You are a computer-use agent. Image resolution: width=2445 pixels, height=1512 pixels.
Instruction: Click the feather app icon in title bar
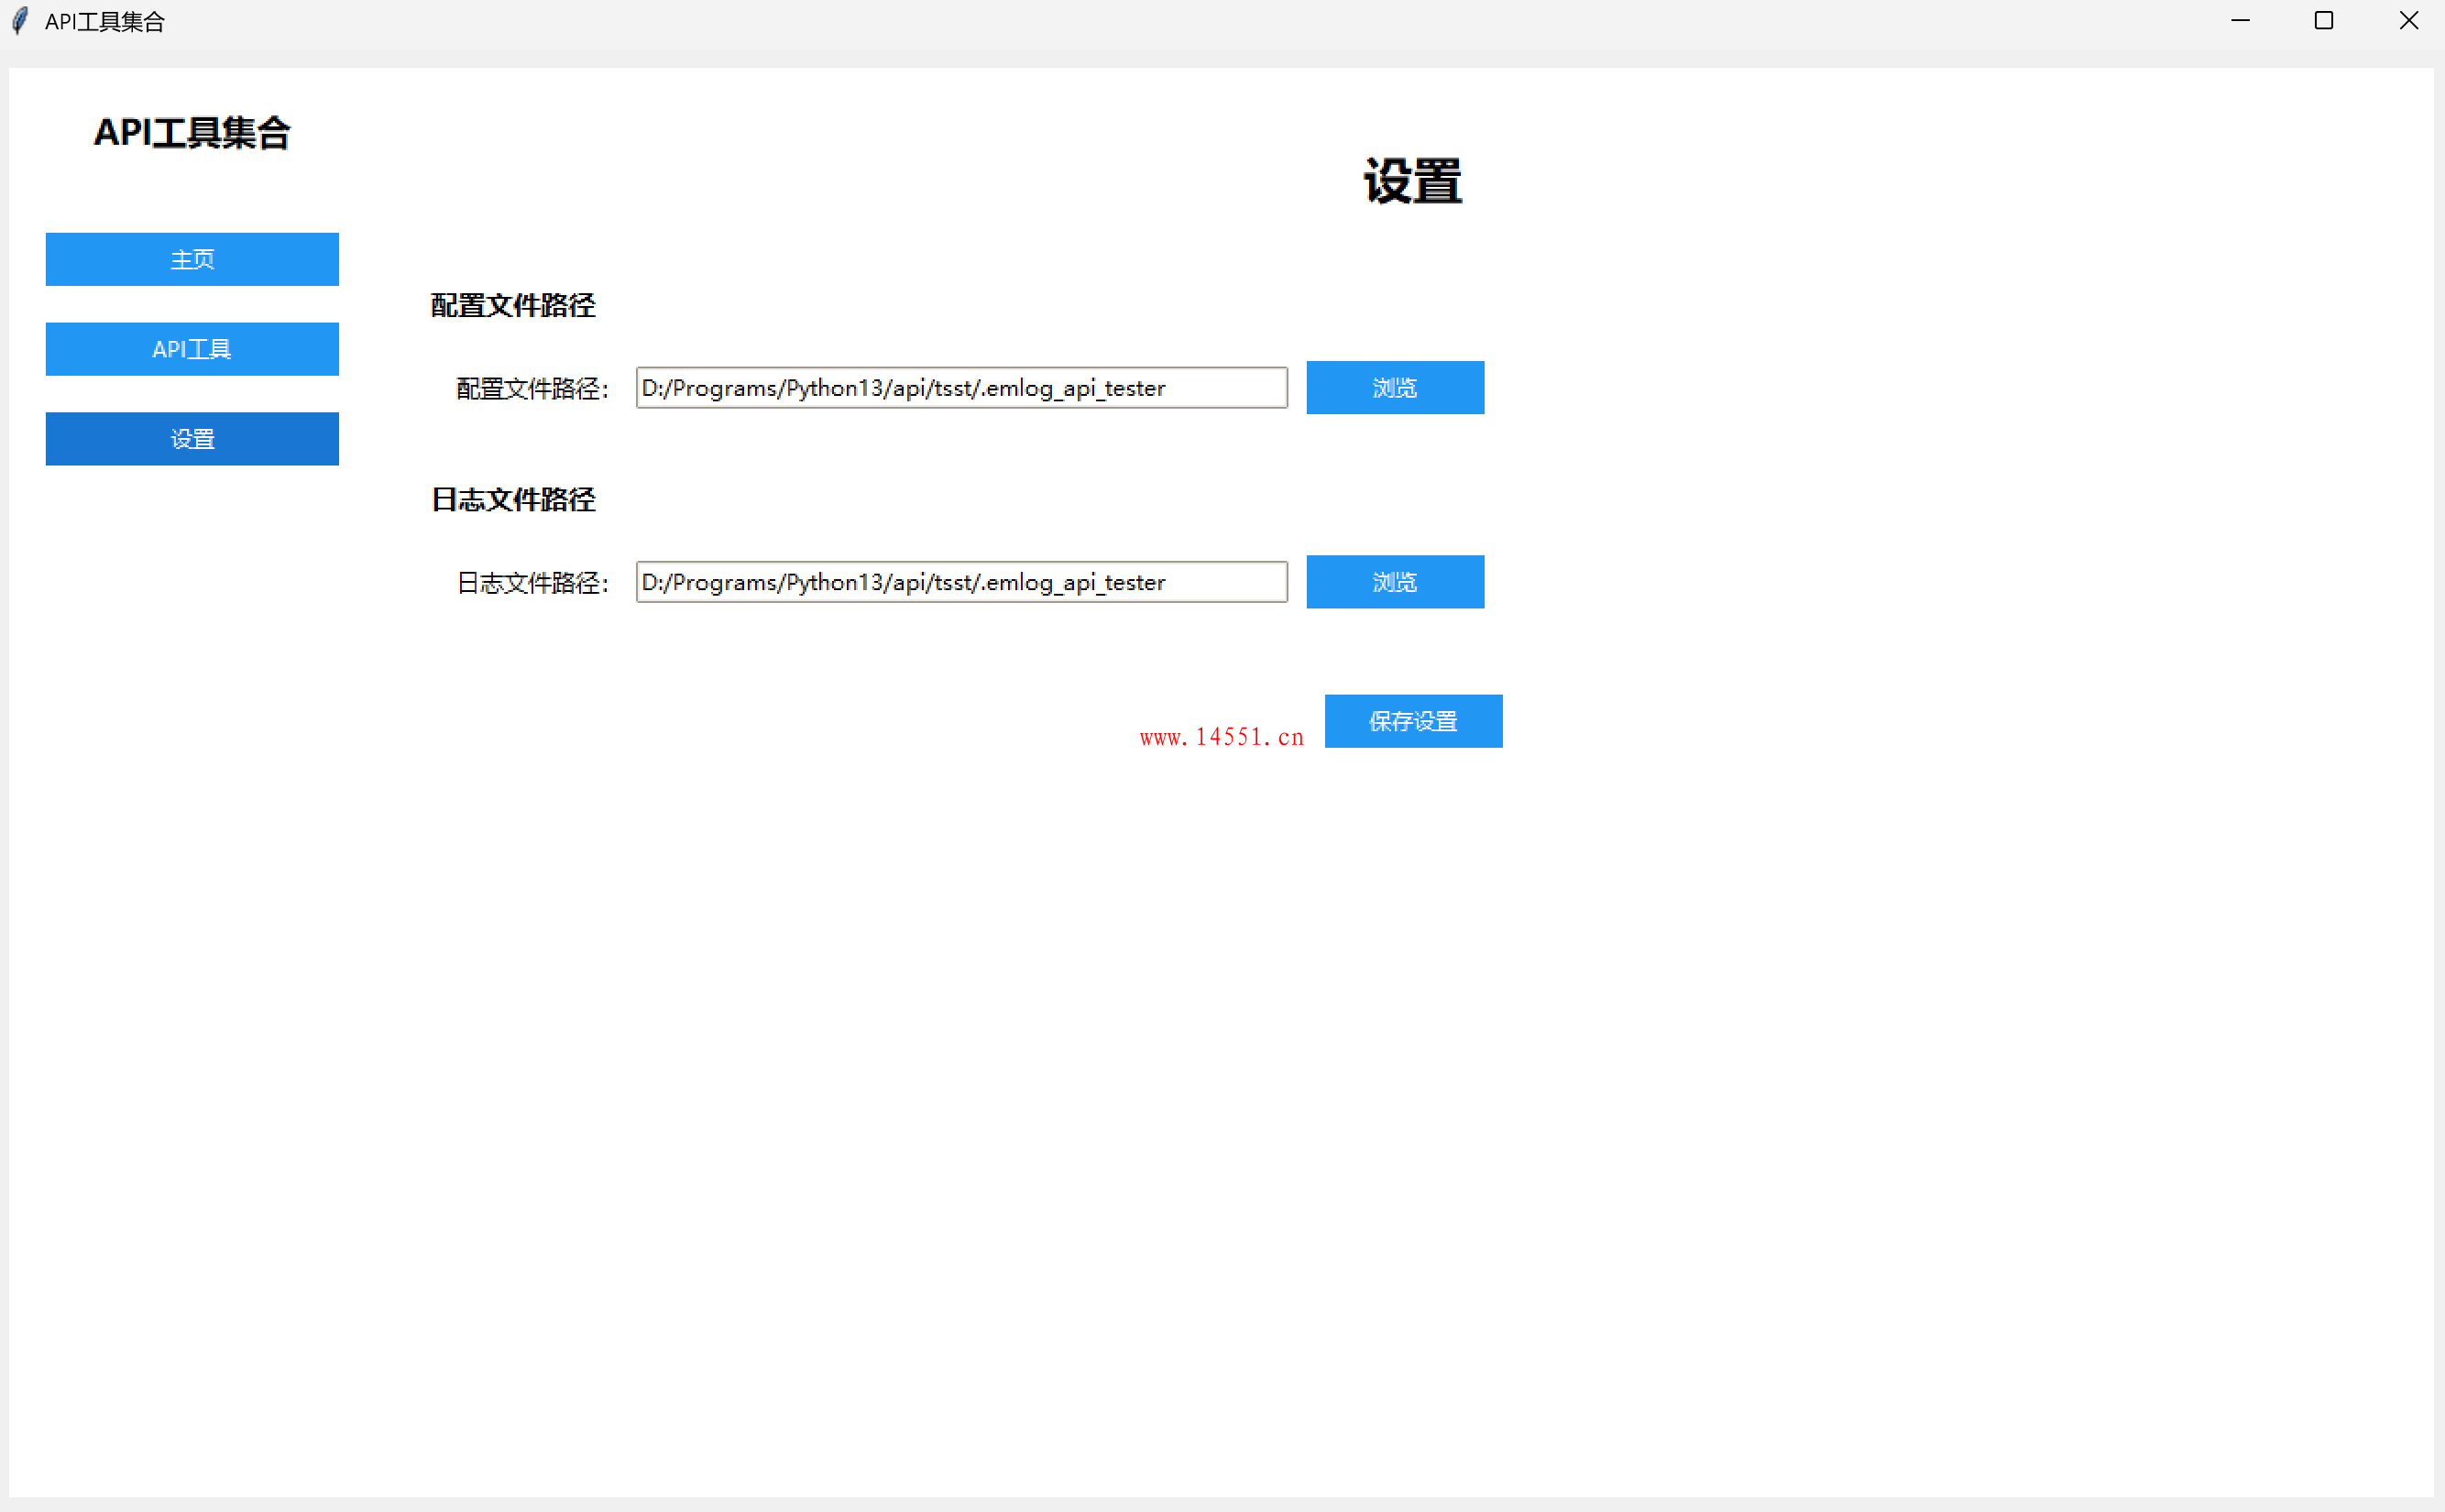[x=20, y=21]
